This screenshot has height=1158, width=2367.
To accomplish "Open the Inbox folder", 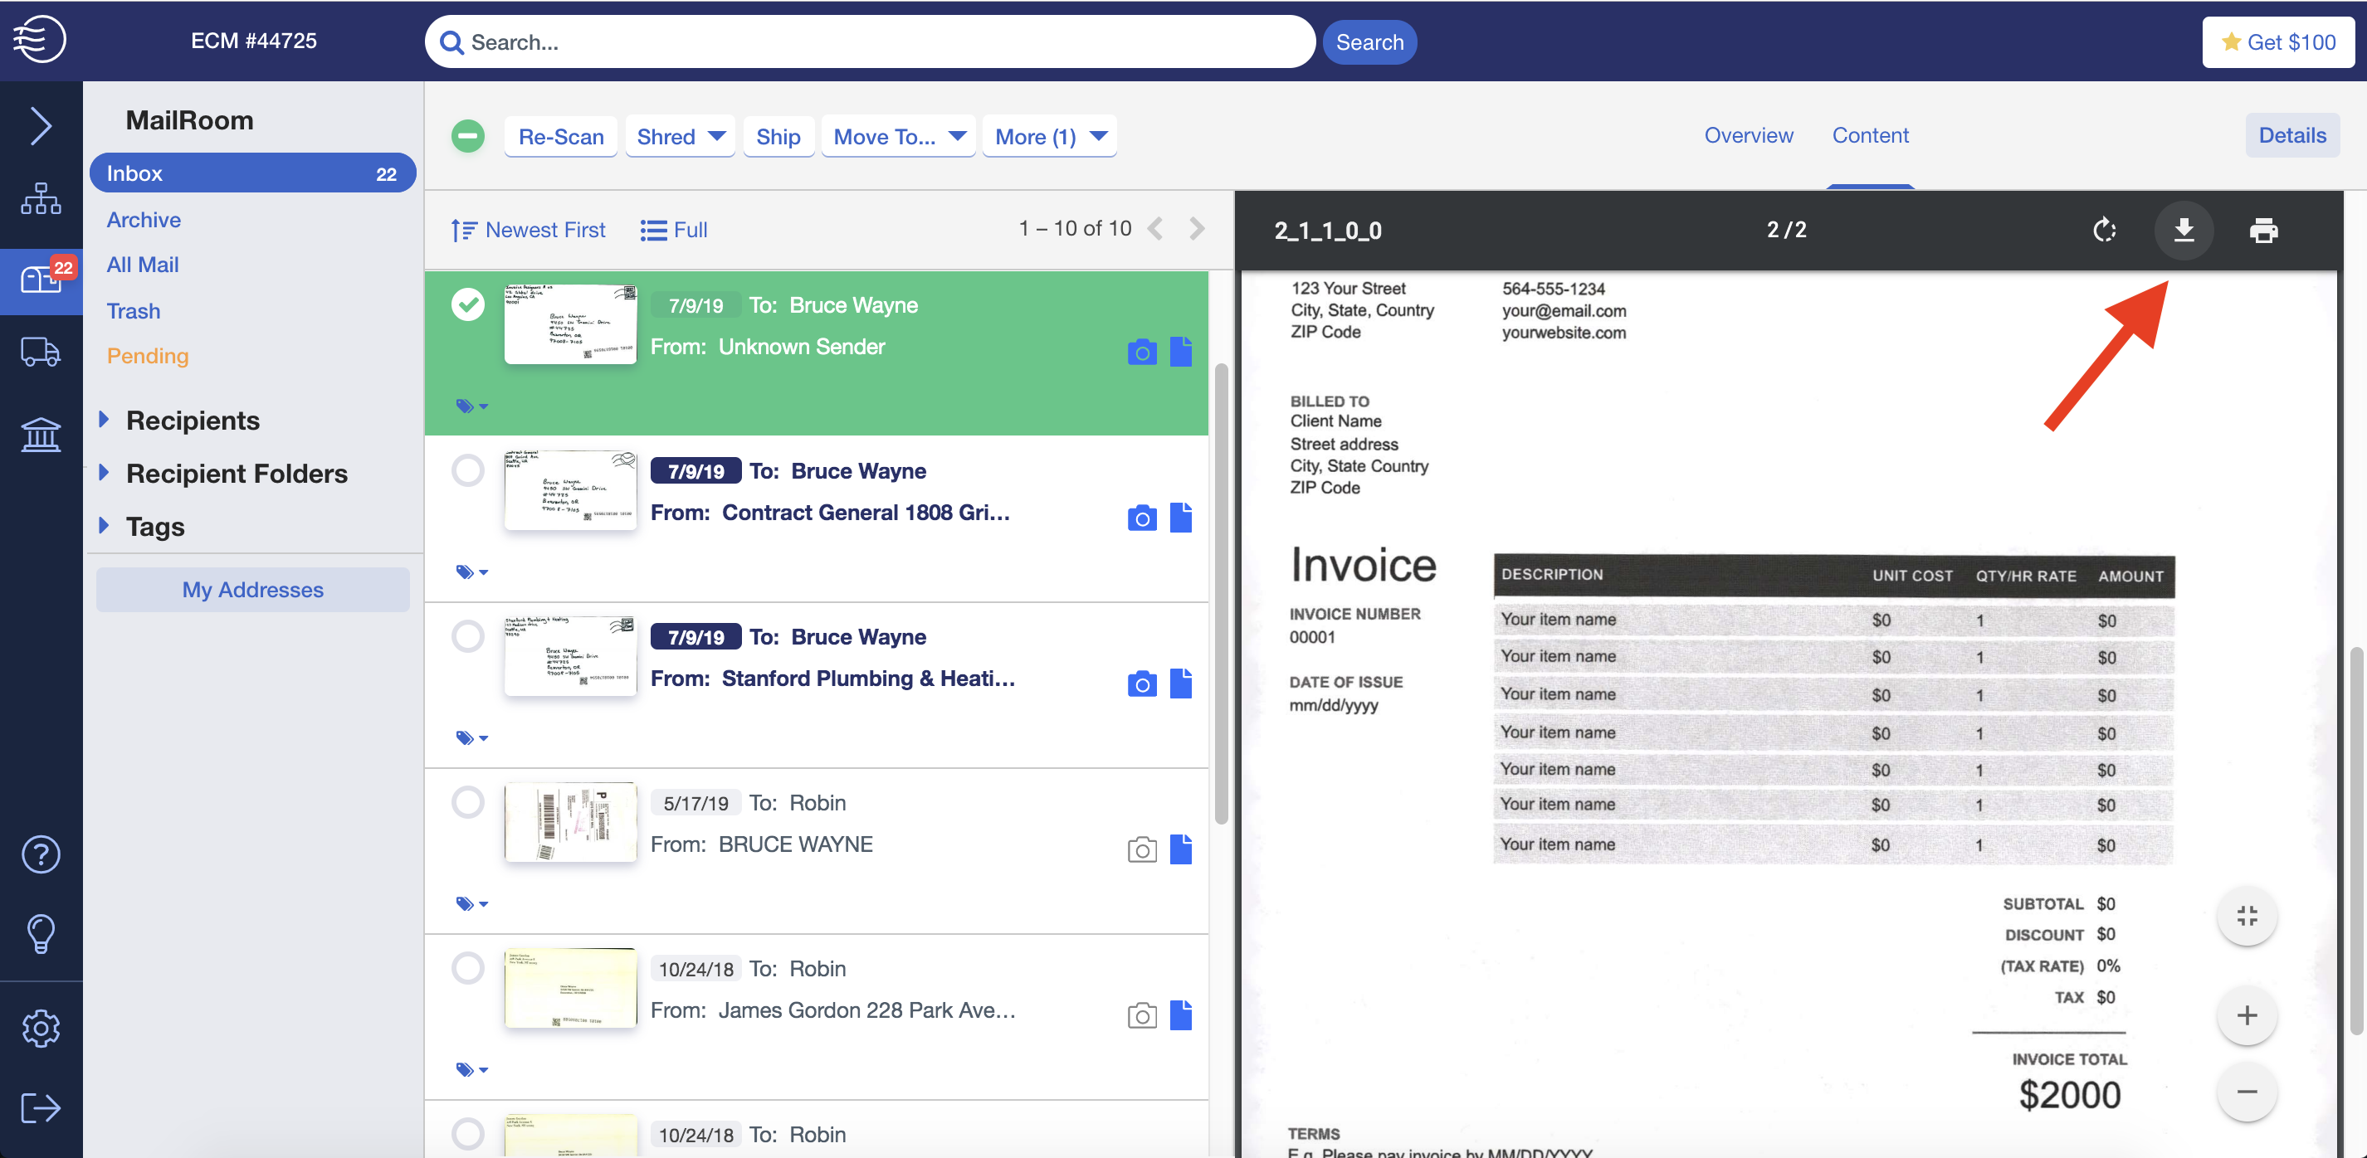I will [252, 173].
